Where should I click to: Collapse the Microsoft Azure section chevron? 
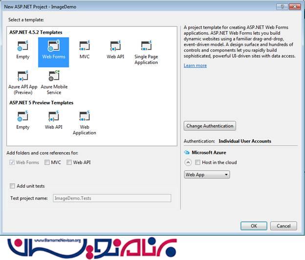(x=188, y=162)
